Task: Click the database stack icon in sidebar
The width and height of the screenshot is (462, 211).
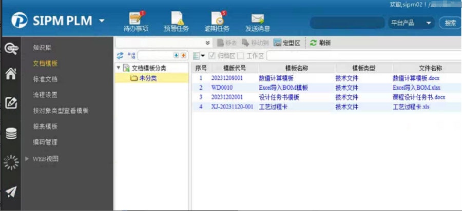Action: [11, 133]
